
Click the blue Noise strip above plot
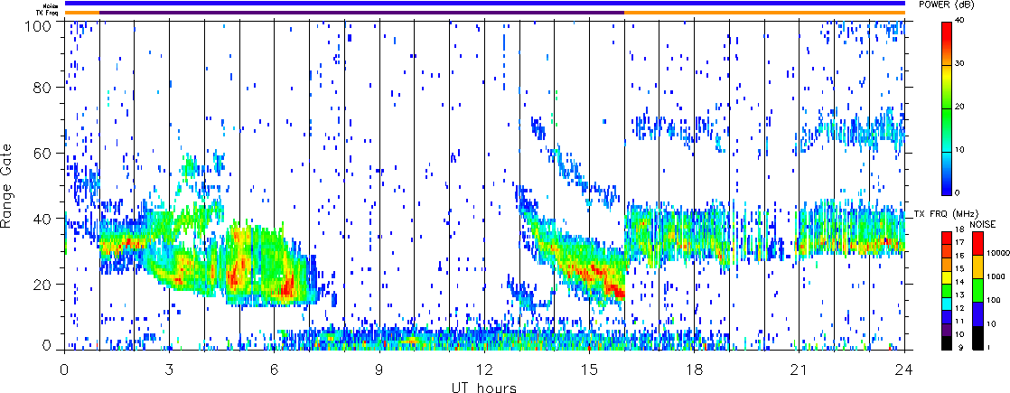point(485,4)
